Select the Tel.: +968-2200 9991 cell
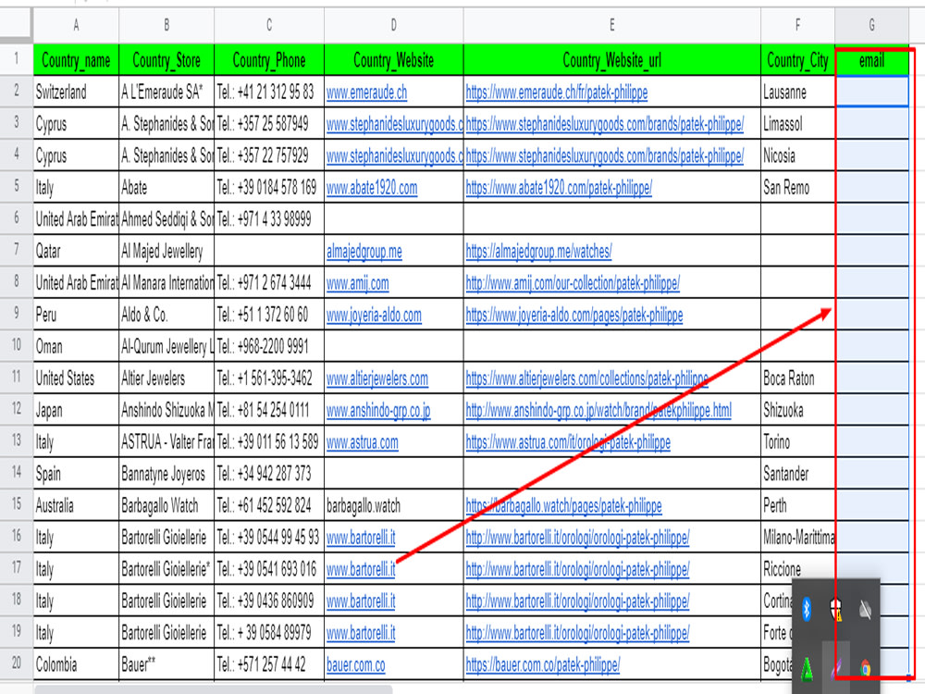The height and width of the screenshot is (694, 925). (x=269, y=346)
